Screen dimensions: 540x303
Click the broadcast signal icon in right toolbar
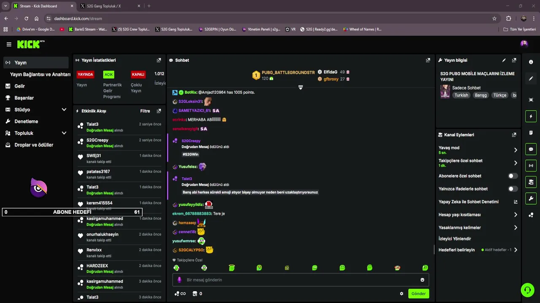pyautogui.click(x=531, y=165)
